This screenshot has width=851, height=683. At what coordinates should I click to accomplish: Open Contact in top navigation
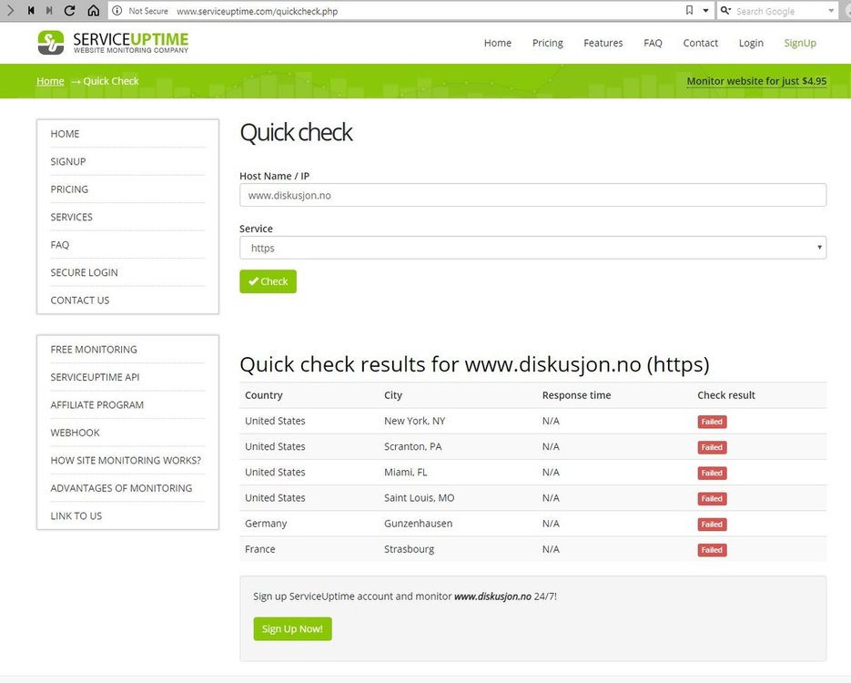point(700,43)
